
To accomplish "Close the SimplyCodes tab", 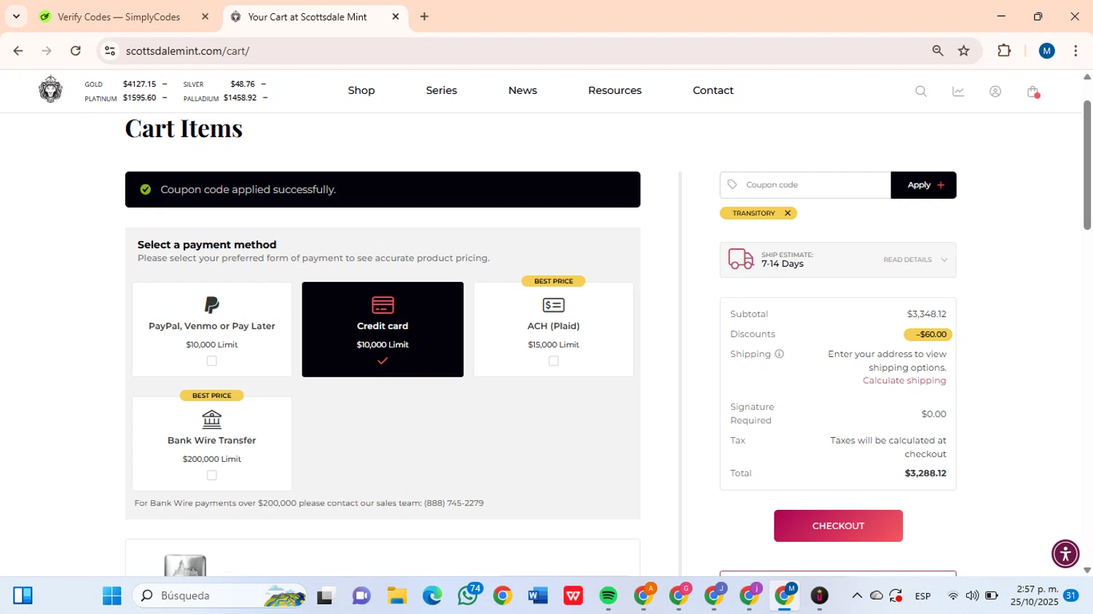I will click(205, 16).
